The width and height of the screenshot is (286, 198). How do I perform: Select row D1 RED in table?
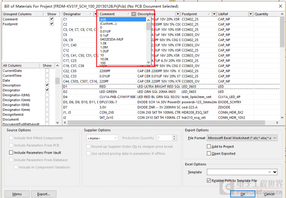(x=171, y=87)
